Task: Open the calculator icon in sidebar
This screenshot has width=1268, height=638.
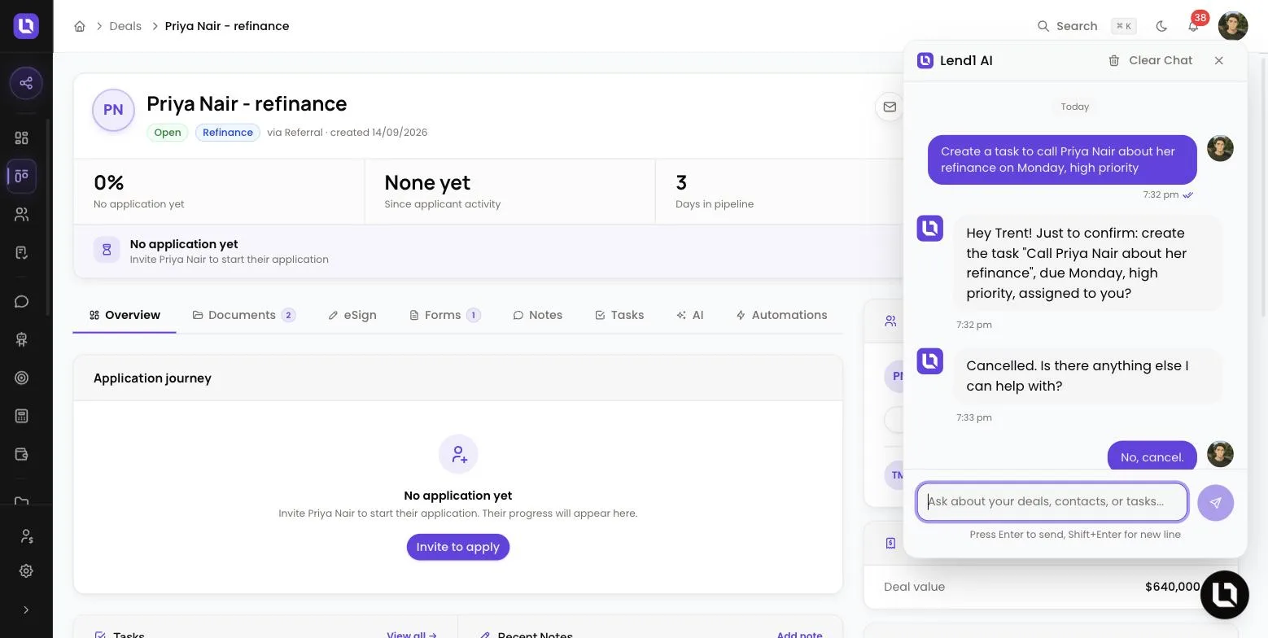Action: pos(22,416)
